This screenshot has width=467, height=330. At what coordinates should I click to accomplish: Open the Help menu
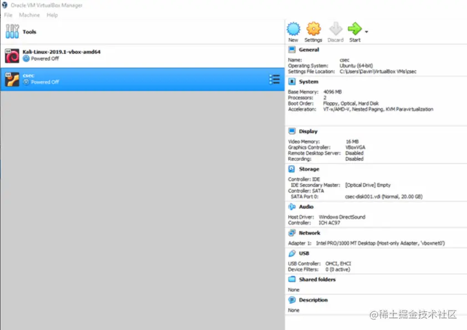52,15
